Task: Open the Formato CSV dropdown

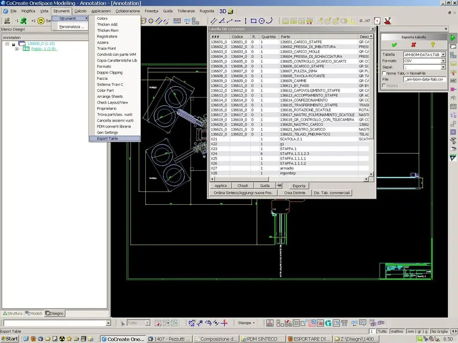Action: 444,61
